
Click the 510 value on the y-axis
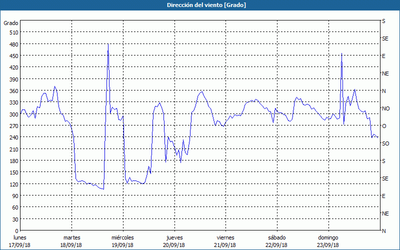(14, 32)
